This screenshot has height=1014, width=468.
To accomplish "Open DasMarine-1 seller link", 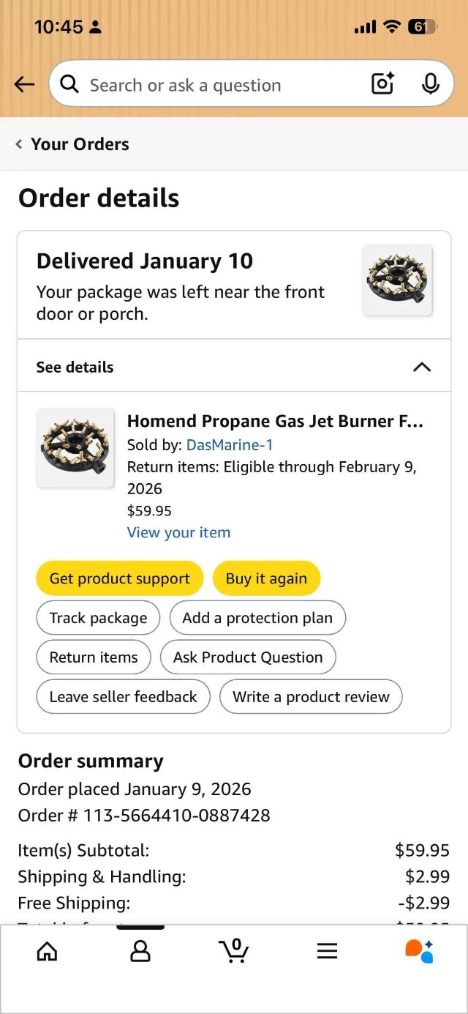I will 230,444.
